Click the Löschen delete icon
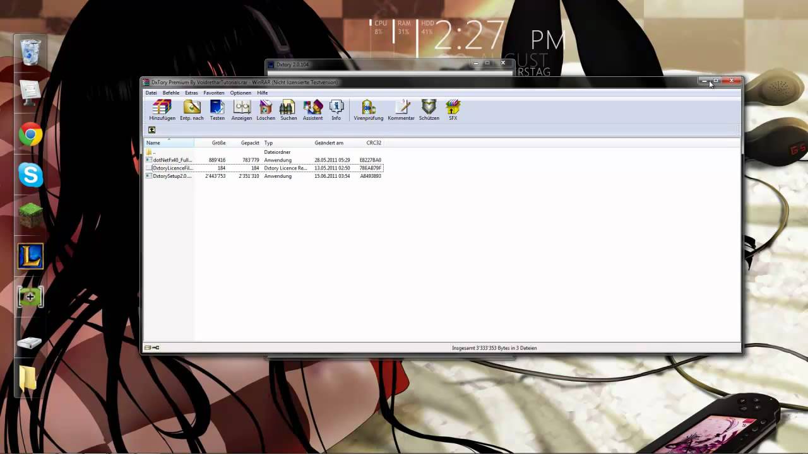This screenshot has width=808, height=454. coord(266,110)
